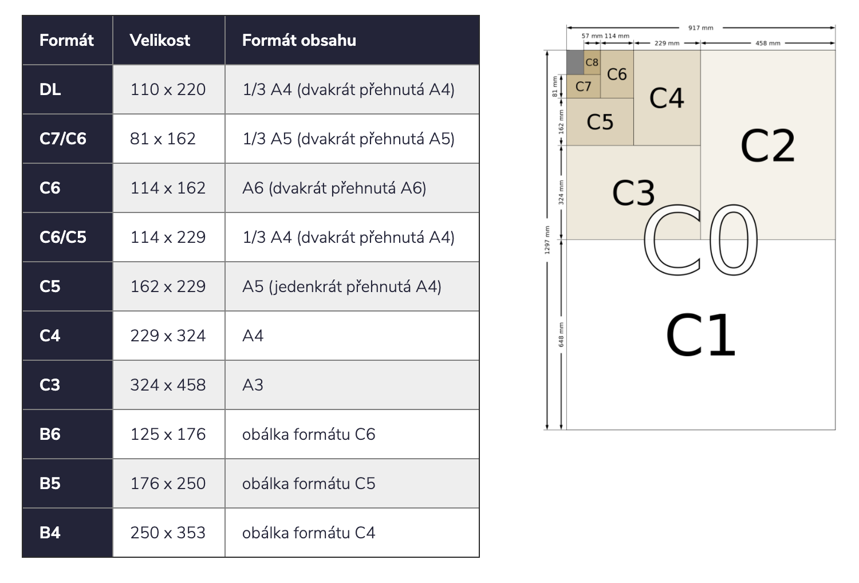859x583 pixels.
Task: Click the A3 content format cell
Action: 253,385
